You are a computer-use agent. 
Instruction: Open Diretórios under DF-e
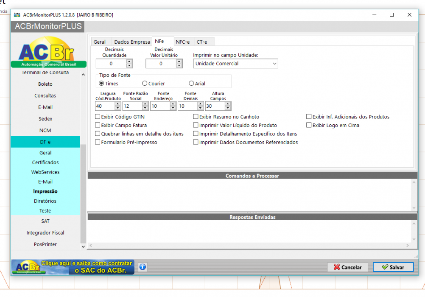coord(45,201)
